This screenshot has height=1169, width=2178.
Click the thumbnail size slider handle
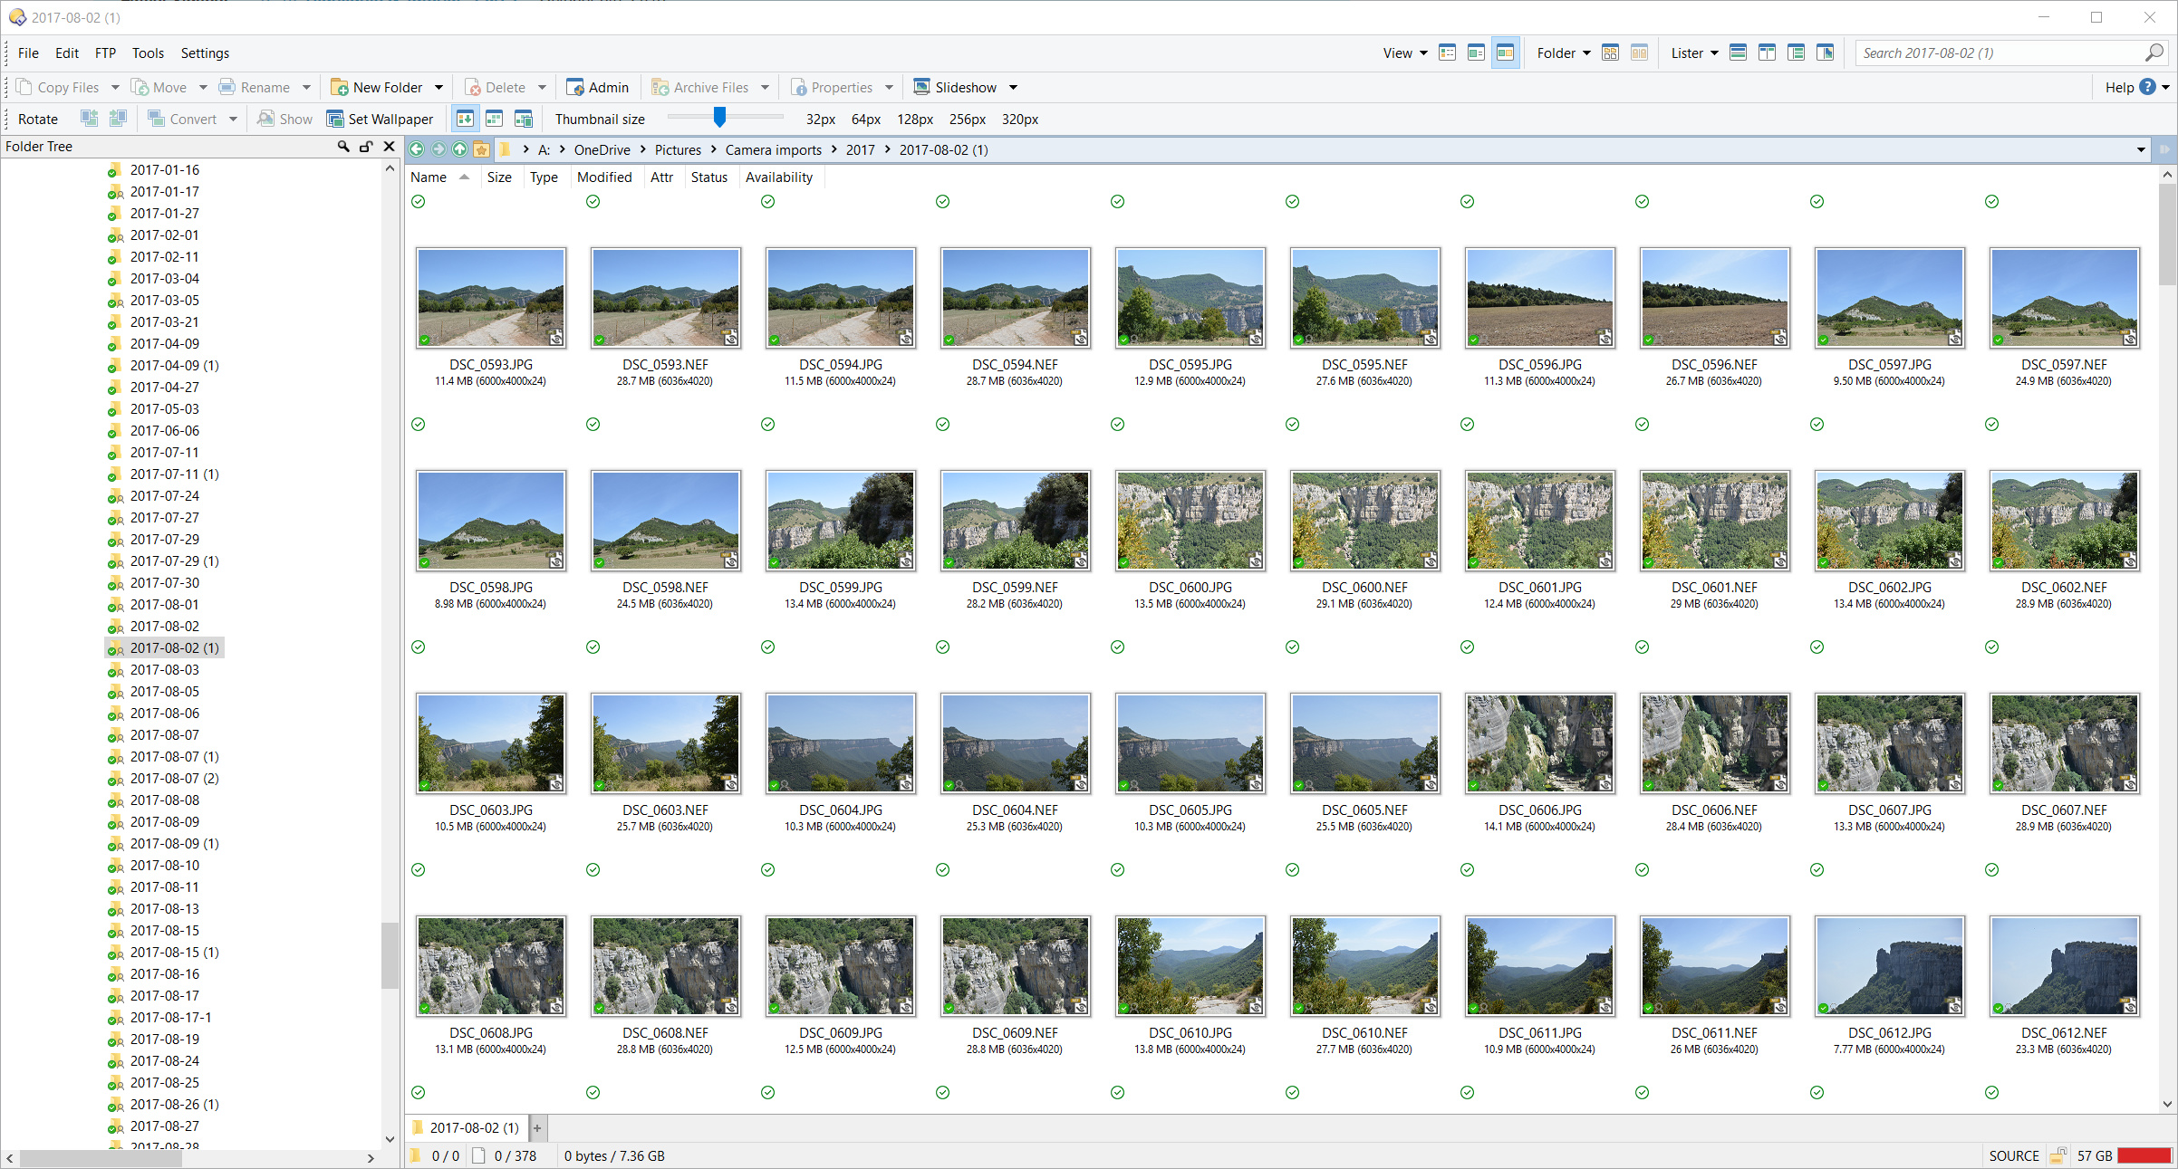click(x=719, y=117)
